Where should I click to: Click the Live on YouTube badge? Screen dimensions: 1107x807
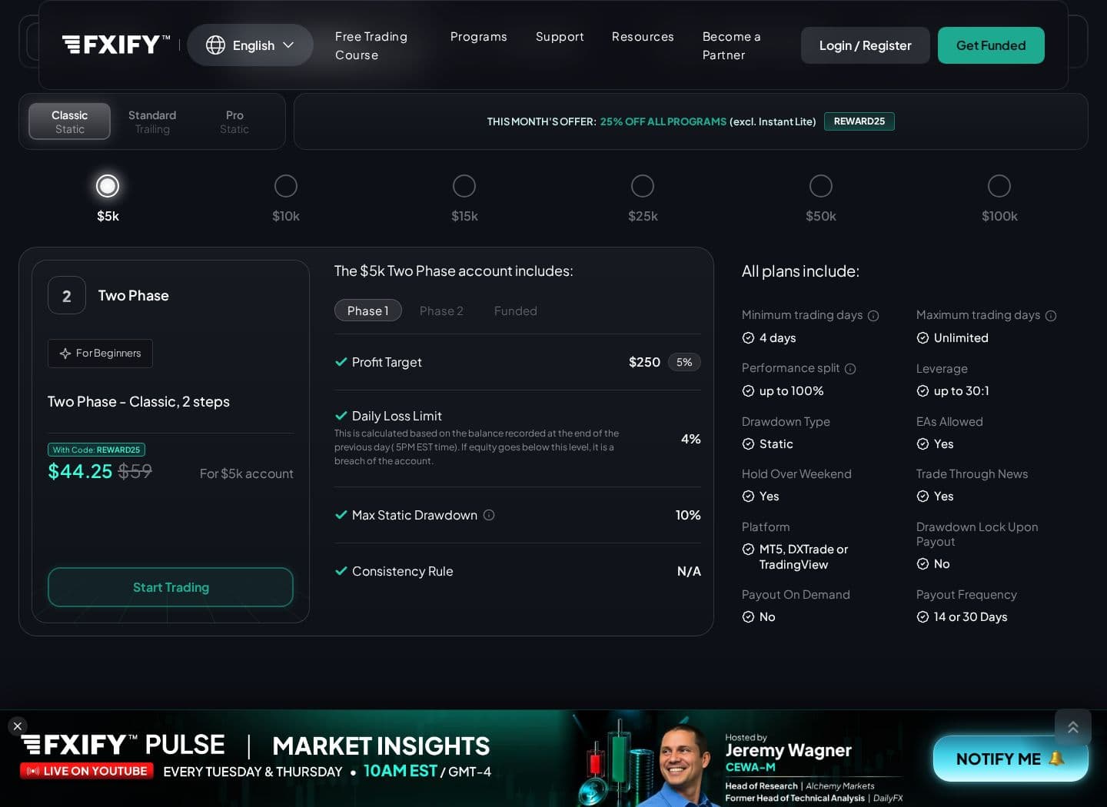pos(87,771)
